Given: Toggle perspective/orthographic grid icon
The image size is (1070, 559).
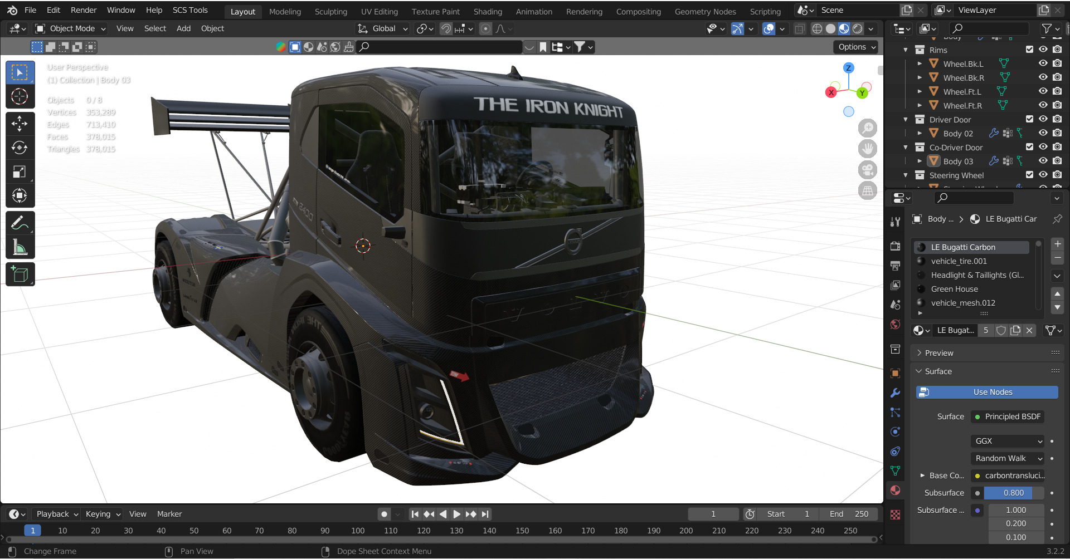Looking at the screenshot, I should 868,190.
